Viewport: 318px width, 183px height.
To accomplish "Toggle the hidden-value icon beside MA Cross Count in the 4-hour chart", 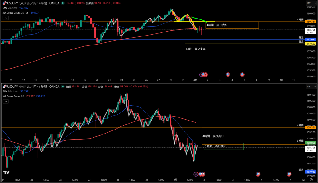I will (27, 13).
